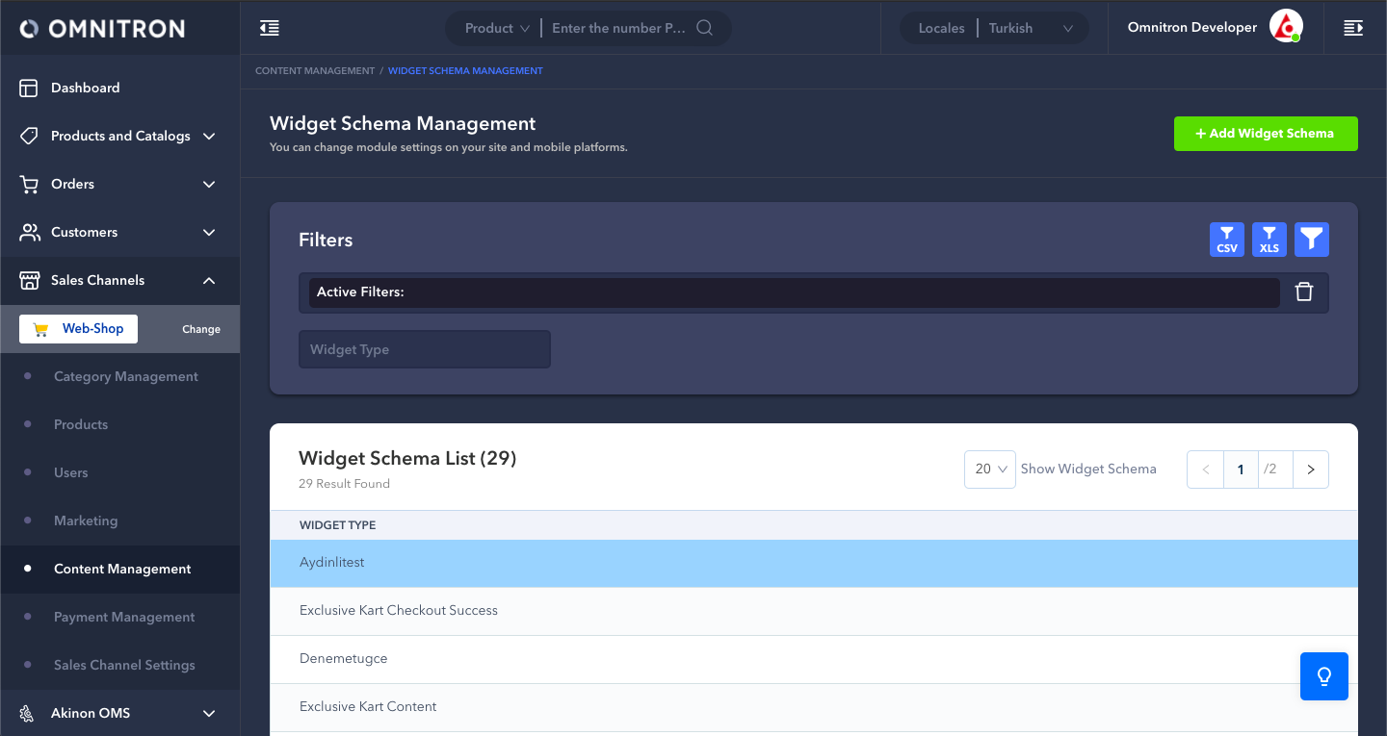Open the Turkish locale dropdown

(1030, 29)
